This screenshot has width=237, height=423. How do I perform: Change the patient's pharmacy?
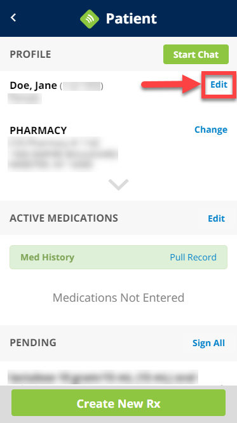(211, 130)
